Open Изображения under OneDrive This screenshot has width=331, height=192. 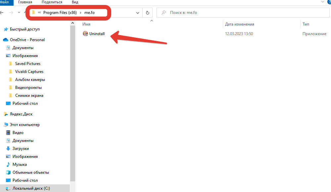(x=25, y=56)
